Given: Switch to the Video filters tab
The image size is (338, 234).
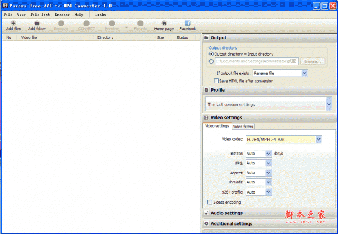Looking at the screenshot, I should (243, 127).
